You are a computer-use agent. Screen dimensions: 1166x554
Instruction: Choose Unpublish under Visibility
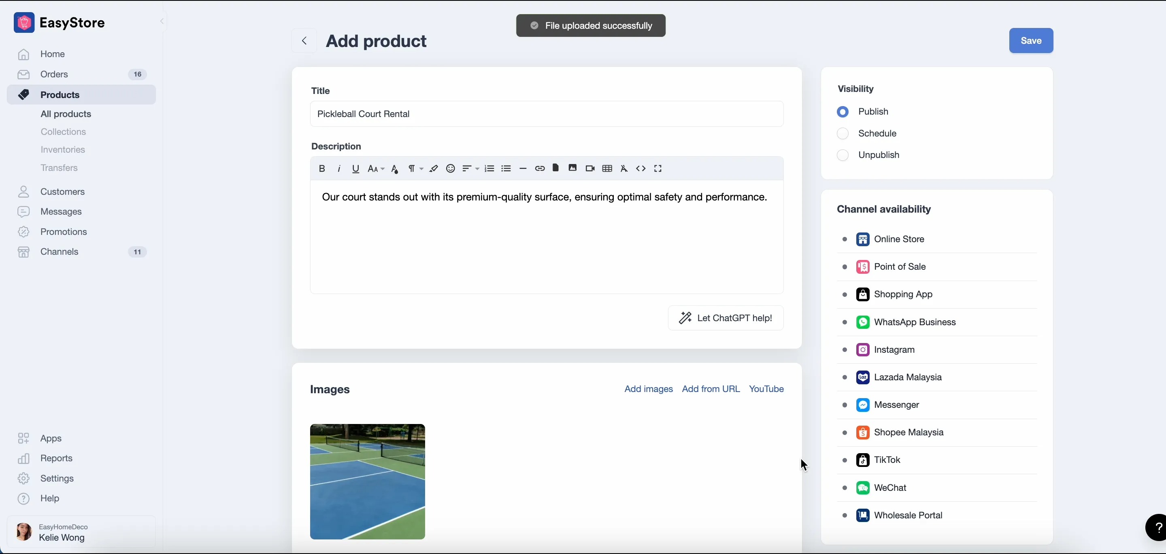click(843, 155)
